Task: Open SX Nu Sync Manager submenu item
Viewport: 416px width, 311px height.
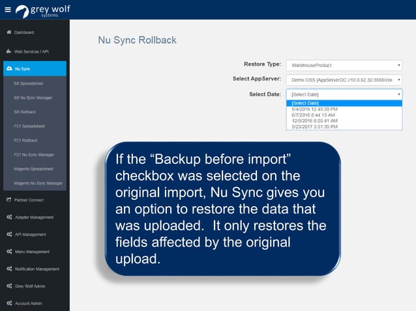Action: pos(33,98)
